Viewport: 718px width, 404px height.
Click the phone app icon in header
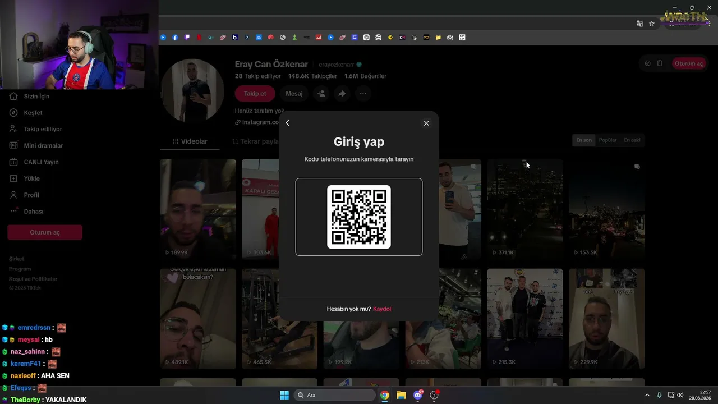tap(660, 63)
